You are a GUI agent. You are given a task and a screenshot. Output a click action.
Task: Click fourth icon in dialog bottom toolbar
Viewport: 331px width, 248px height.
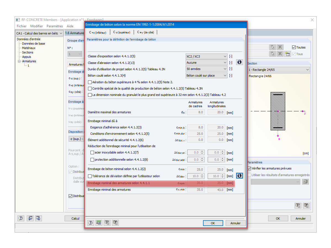(x=115, y=223)
